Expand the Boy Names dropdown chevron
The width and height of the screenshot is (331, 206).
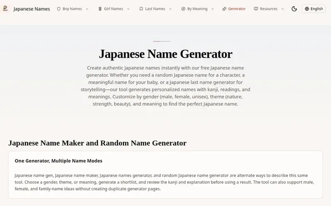[87, 9]
